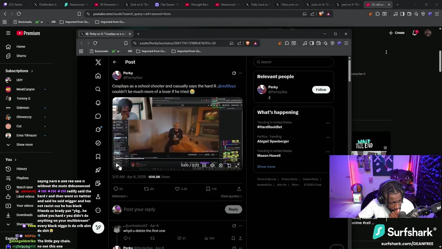Toggle captions on the video player
442x249 pixels.
click(x=204, y=165)
